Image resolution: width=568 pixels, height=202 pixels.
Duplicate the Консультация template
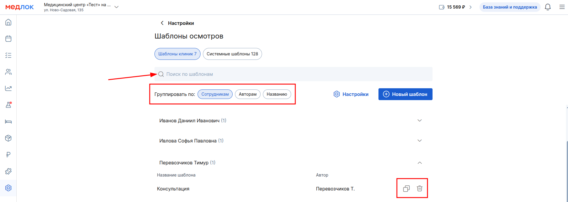tap(406, 188)
